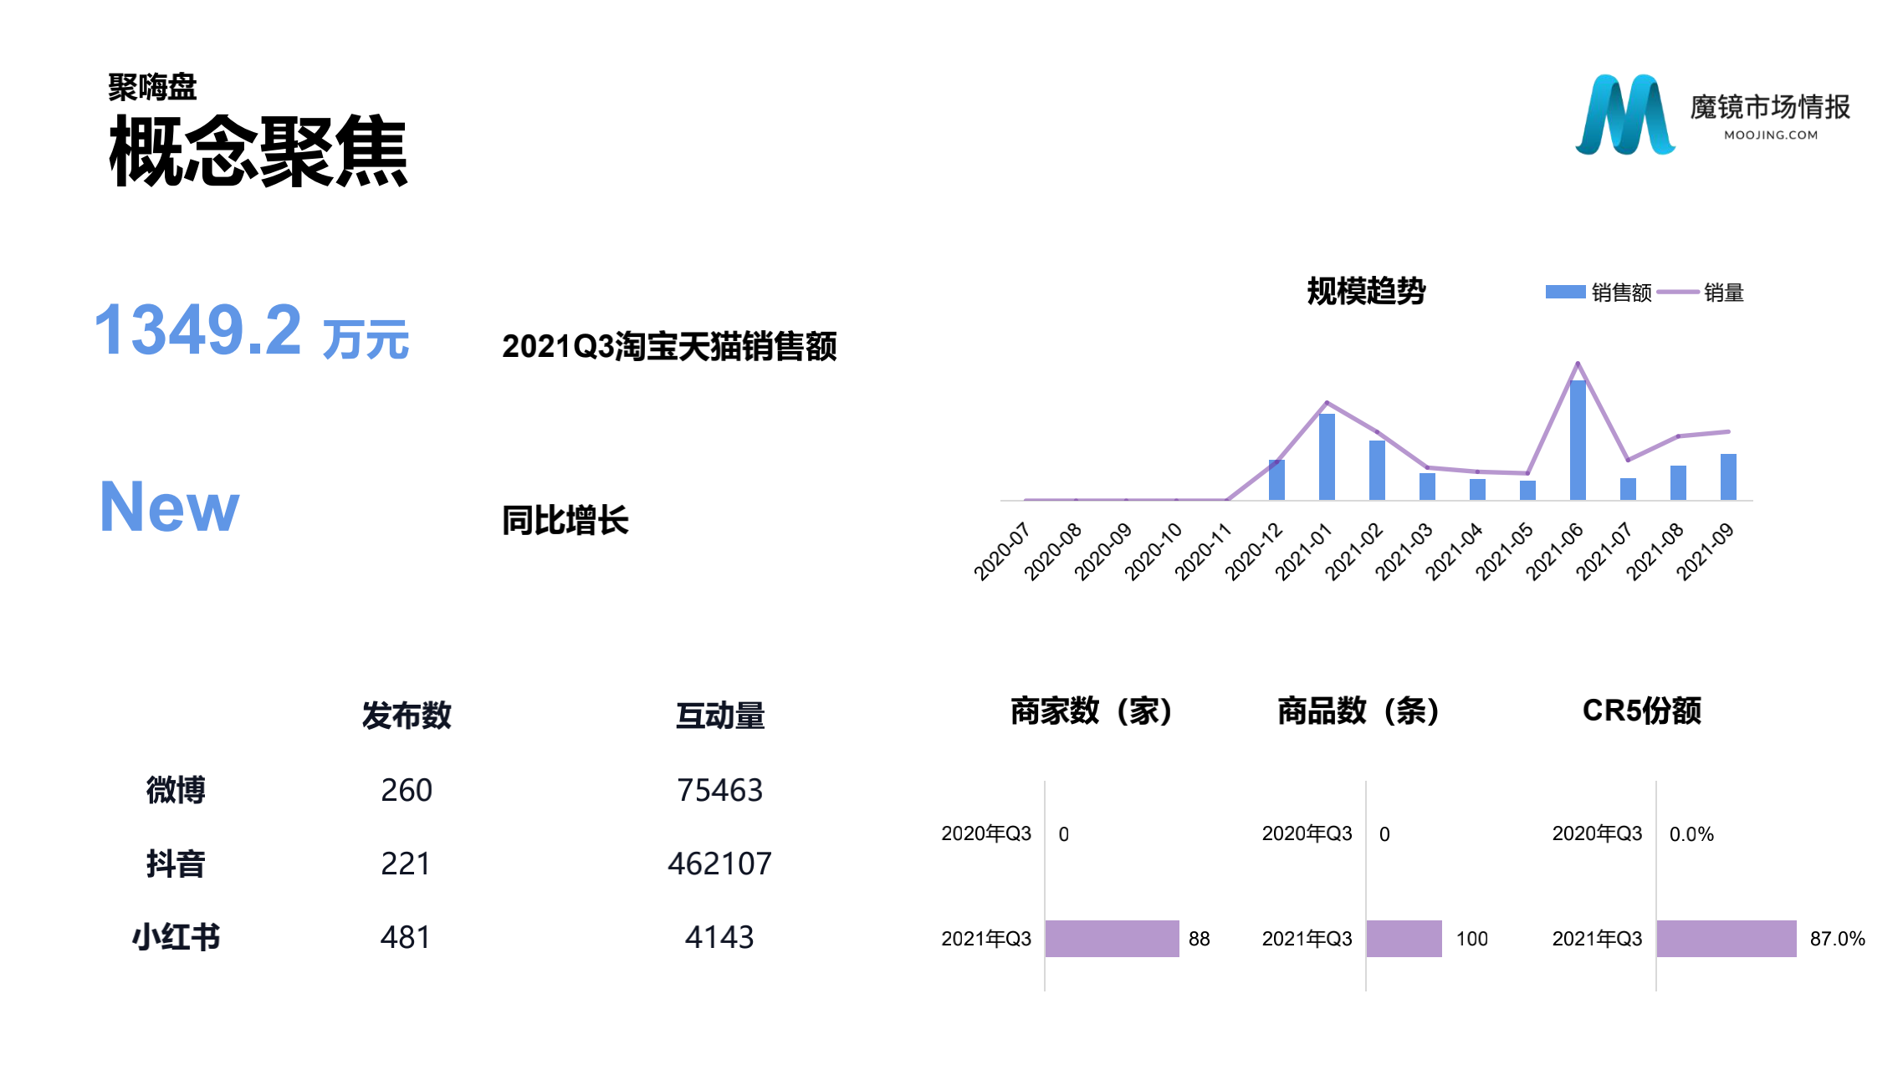Click the 商品数 2021年Q3 purple bar
Screen dimensions: 1903x1070
tap(1404, 938)
